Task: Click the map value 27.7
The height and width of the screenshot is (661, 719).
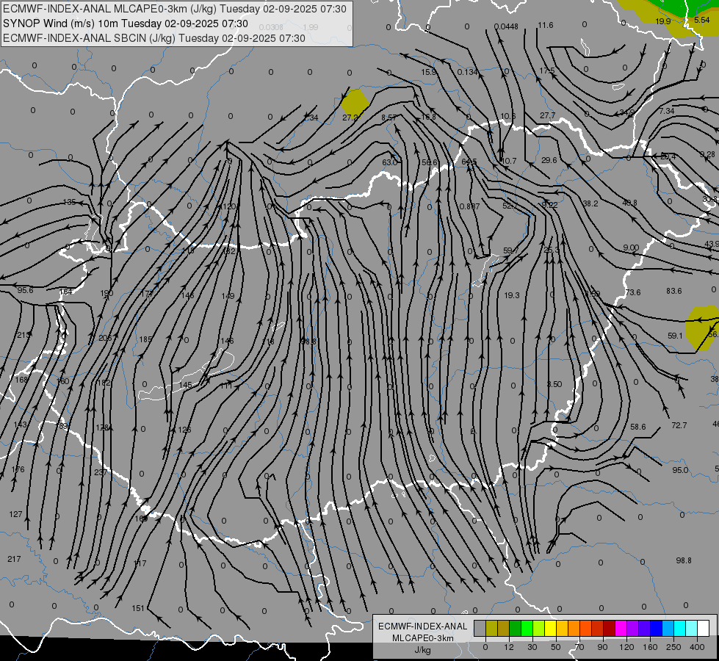Action: tap(547, 115)
